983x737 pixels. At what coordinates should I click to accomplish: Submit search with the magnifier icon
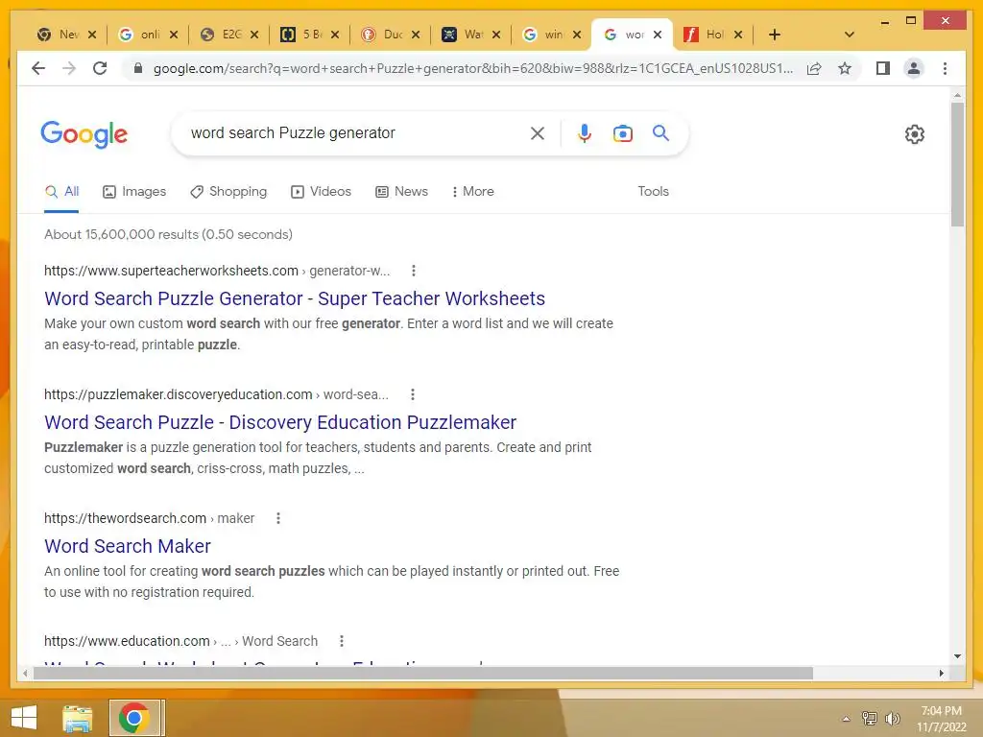click(660, 132)
